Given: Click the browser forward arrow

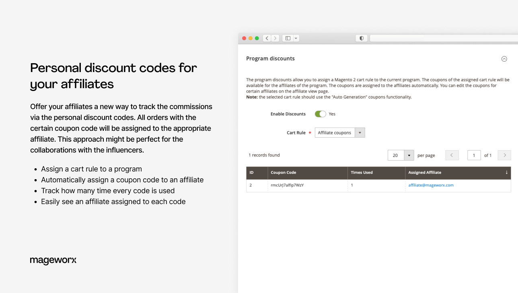Looking at the screenshot, I should coord(275,38).
